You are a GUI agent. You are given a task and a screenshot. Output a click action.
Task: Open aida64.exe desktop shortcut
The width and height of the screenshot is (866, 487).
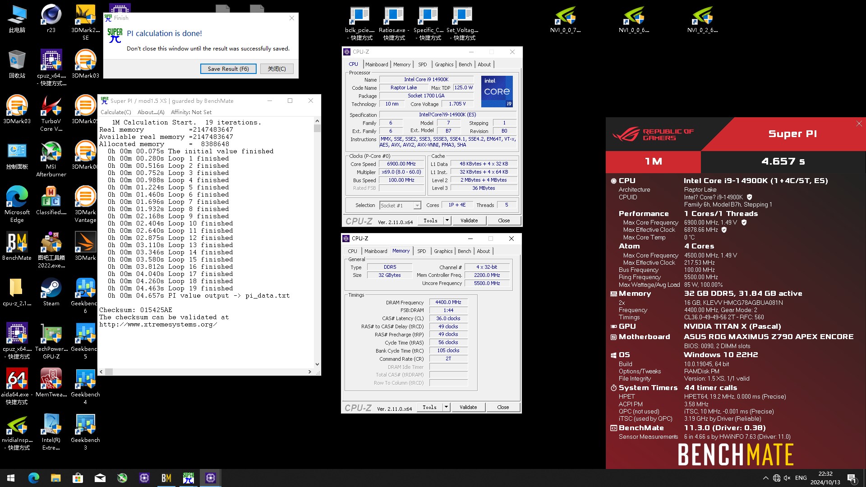17,387
